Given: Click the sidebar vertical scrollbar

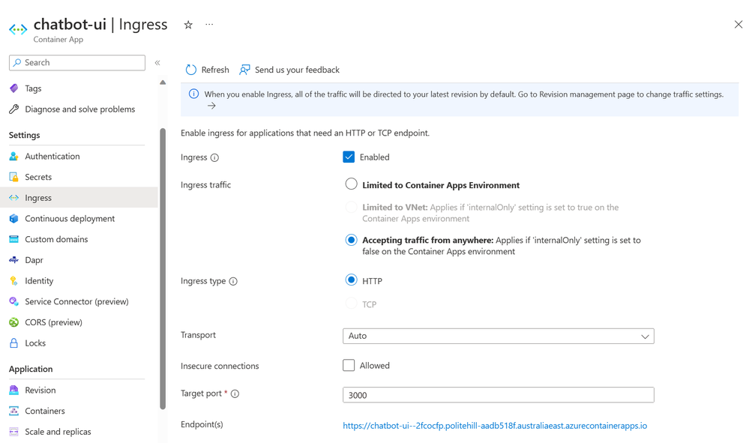Looking at the screenshot, I should [x=163, y=268].
